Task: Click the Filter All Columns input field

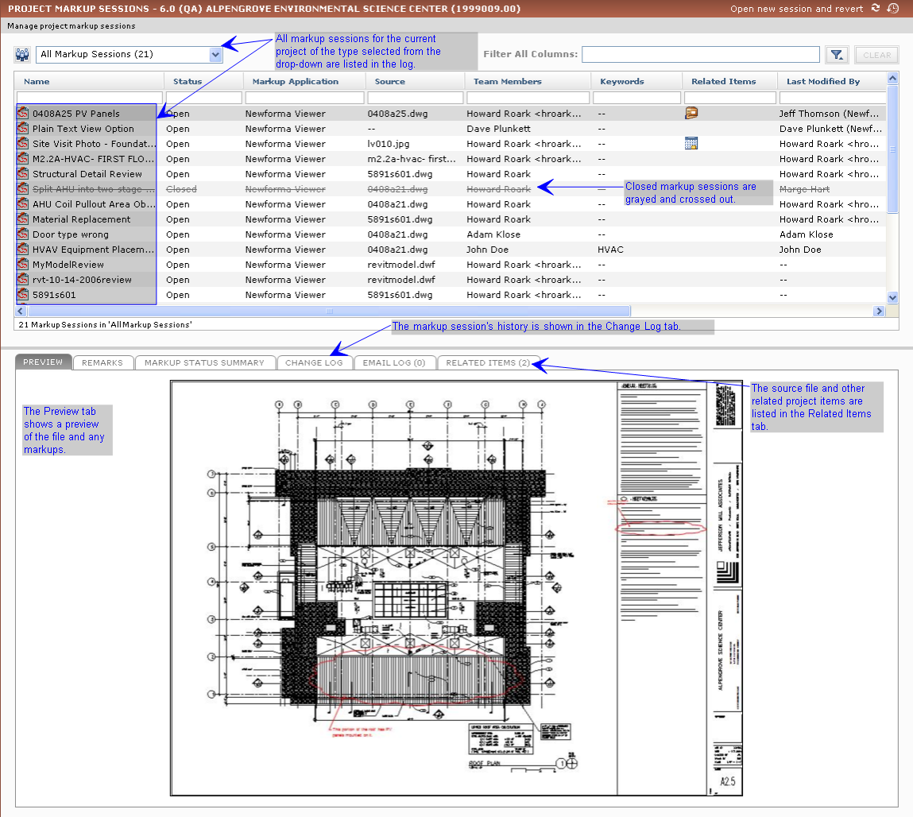Action: click(x=701, y=54)
